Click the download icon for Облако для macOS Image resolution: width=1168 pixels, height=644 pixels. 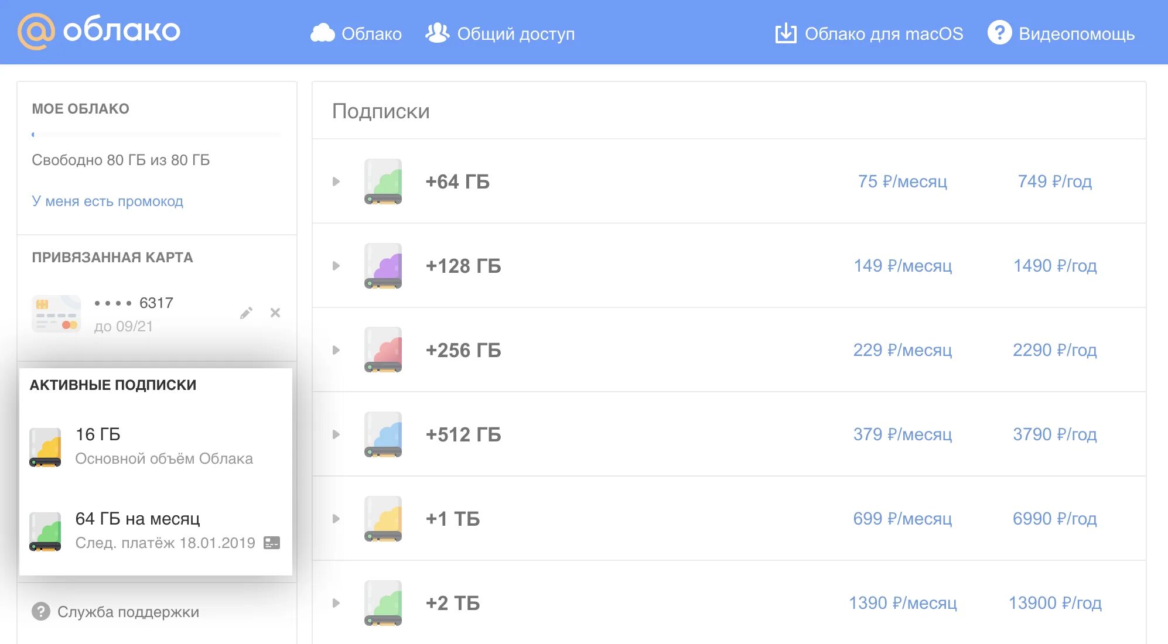[x=786, y=33]
